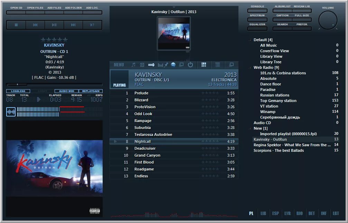348x223 pixels.
Task: Click the pin icon in the toolbar
Action: coord(166,65)
